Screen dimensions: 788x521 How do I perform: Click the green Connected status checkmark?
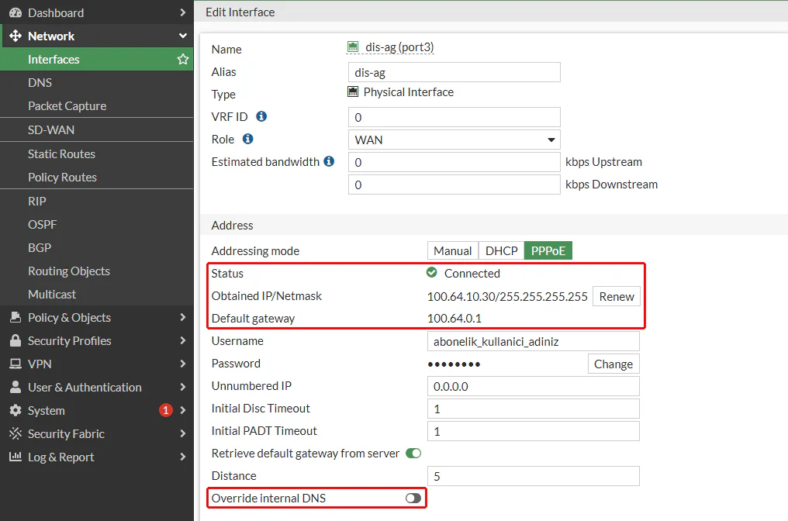point(432,273)
